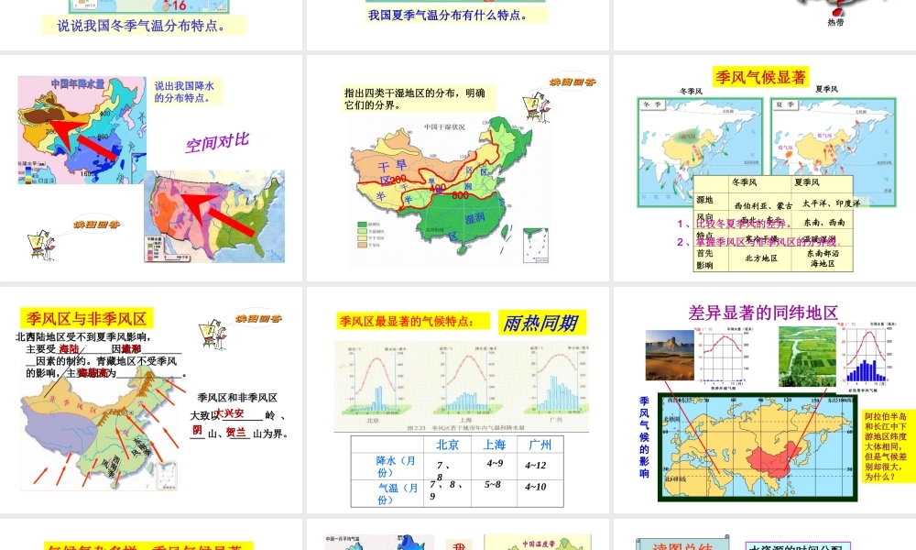Viewport: 916px width, 550px height.
Task: Click the 读图回答 painter icon on the 季风区与非季风区 slide
Action: pyautogui.click(x=213, y=334)
